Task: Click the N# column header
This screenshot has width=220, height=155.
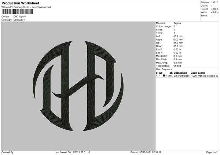Action: tap(161, 73)
